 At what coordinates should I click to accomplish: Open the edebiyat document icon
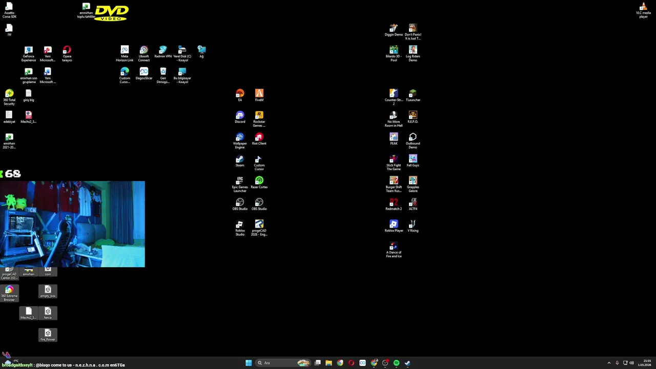(9, 117)
